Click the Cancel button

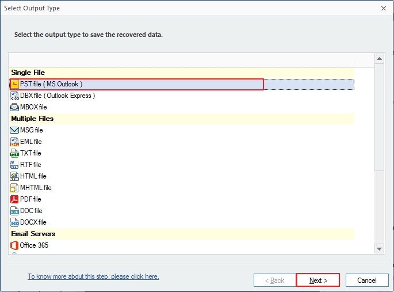point(367,280)
